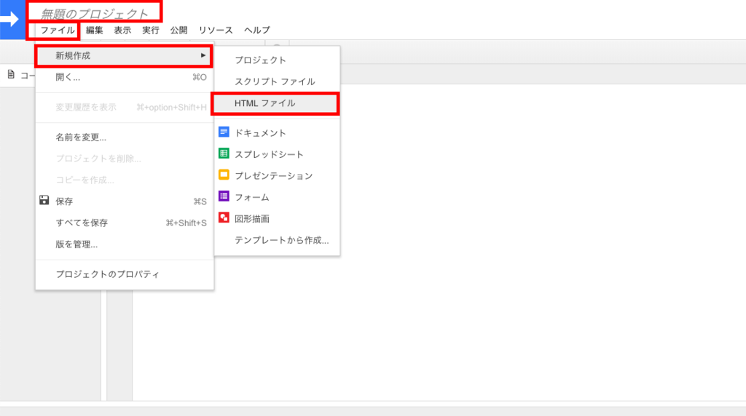
Task: Create a new ドキュメント
Action: tap(277, 133)
